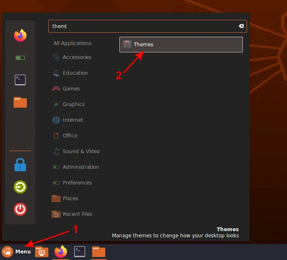The image size is (287, 260).
Task: Browse the Sound & Video category
Action: [81, 151]
